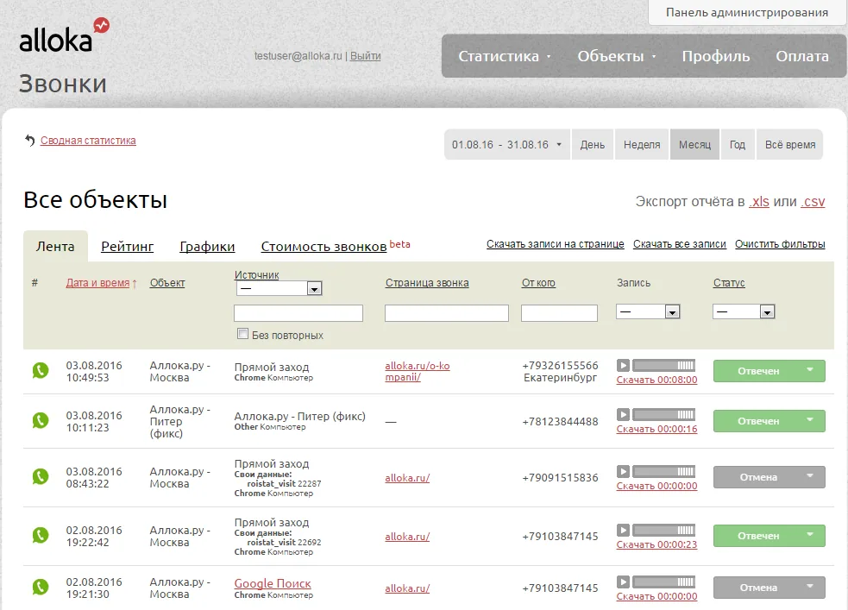Click the phone icon for the 08:43:22 call

click(x=41, y=476)
